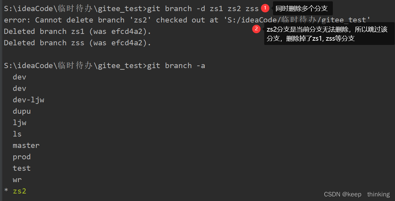Click the 'Deleted branch zs1' output line
Viewport: 395px width, 201px height.
(x=77, y=32)
